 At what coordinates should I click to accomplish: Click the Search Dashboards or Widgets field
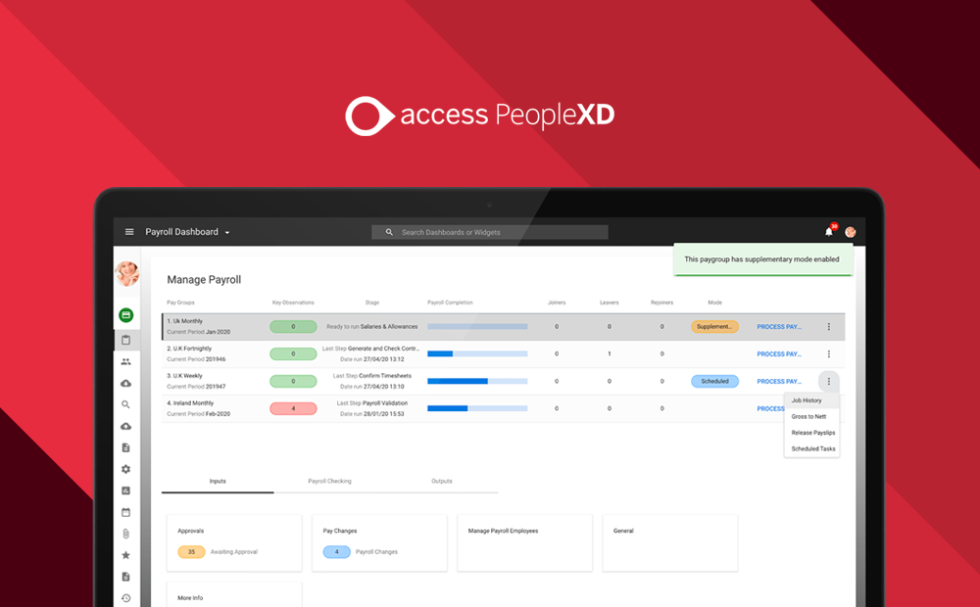[489, 232]
